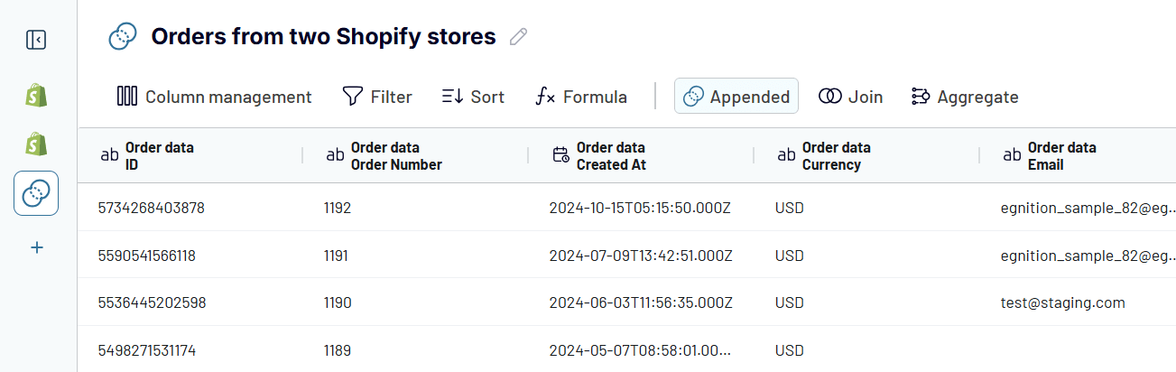Select the Join transformation
Viewport: 1176px width, 372px height.
(850, 97)
